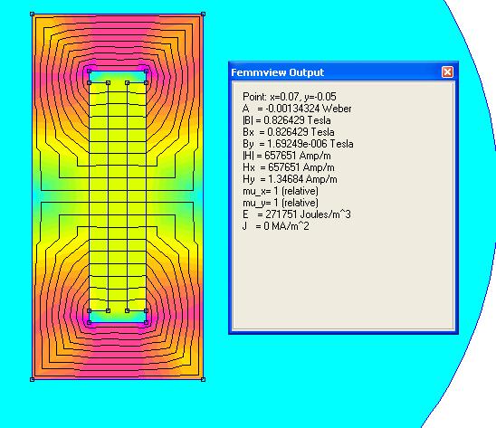This screenshot has width=496, height=428.
Task: Select the 'Bx = 0.826429 Tesla' line
Action: click(x=289, y=132)
